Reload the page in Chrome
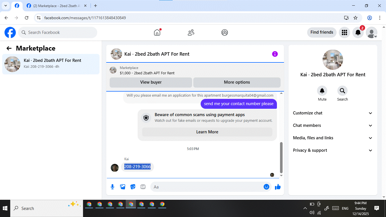Viewport: 386px width, 217px height. tap(27, 18)
